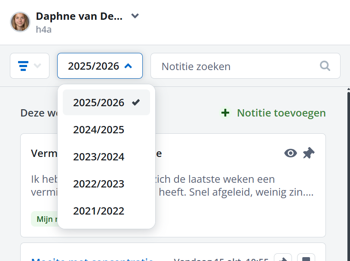Click Daphne van De... profile avatar
350x261 pixels.
coord(20,22)
